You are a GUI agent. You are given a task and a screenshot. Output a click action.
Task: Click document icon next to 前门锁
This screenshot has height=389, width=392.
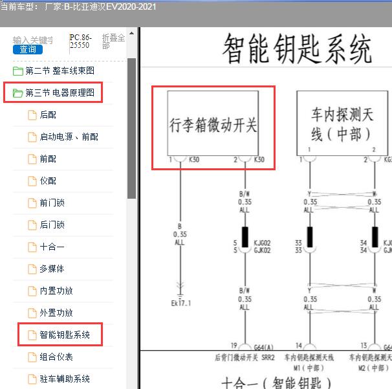pyautogui.click(x=32, y=203)
